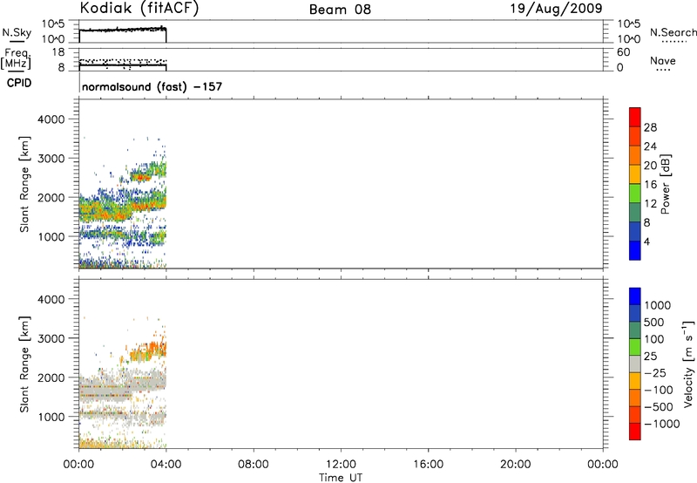Select 'normalsound (fast) -157' text
The width and height of the screenshot is (697, 483).
[152, 86]
